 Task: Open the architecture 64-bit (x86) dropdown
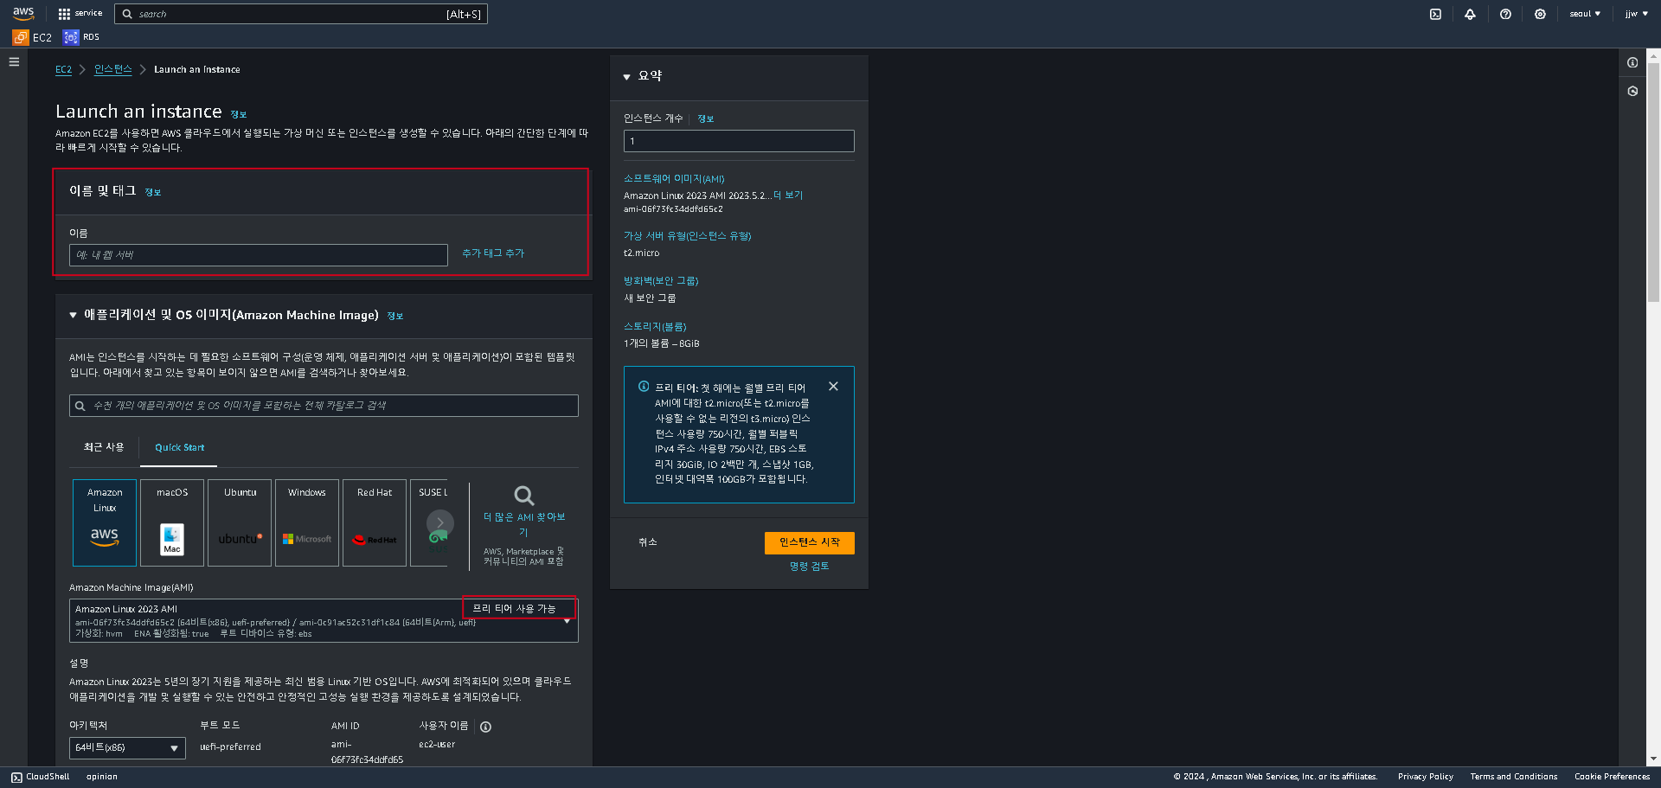[127, 747]
